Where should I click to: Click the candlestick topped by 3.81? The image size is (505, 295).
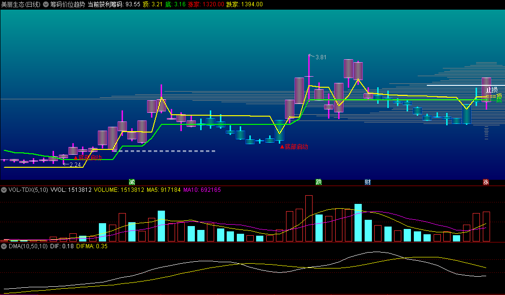pyautogui.click(x=309, y=77)
